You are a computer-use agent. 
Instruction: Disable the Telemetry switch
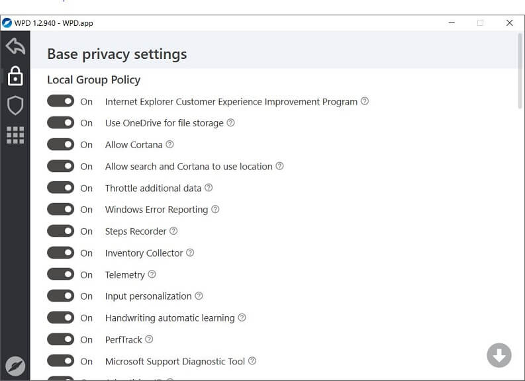pyautogui.click(x=61, y=275)
